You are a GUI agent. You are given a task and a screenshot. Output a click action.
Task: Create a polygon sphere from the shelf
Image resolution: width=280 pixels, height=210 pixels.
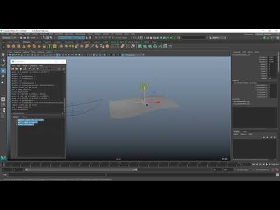(x=8, y=46)
